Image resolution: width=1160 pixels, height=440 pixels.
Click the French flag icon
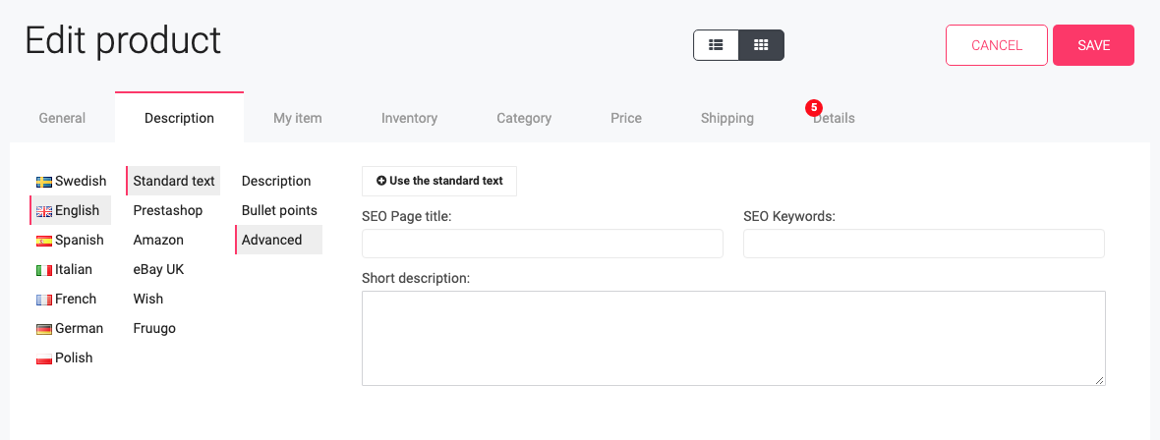coord(43,301)
